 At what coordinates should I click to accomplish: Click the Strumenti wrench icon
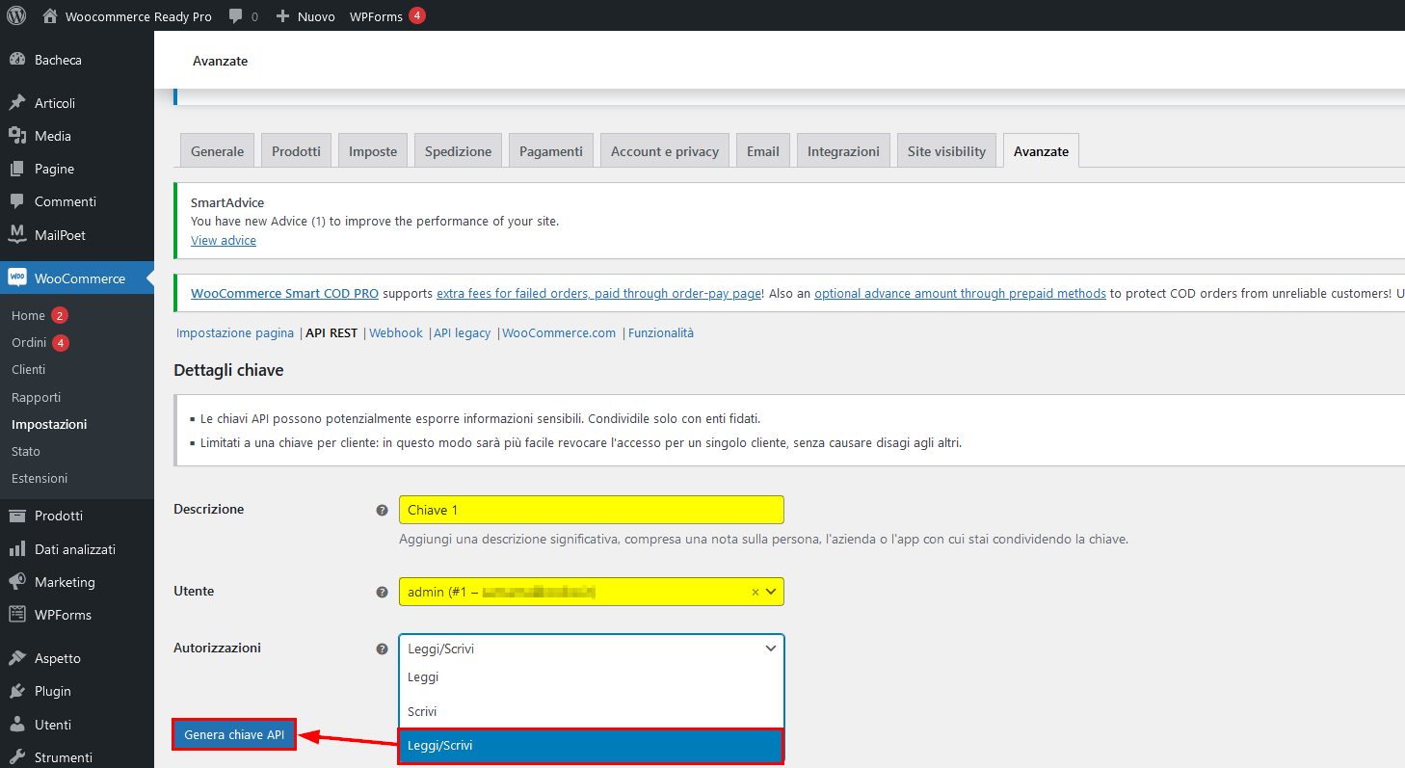[x=17, y=757]
